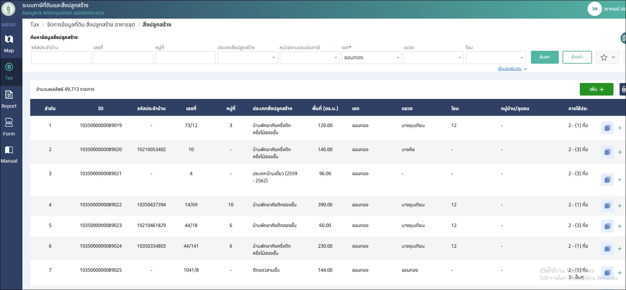Click the star favorites icon
This screenshot has height=290, width=626.
(604, 58)
